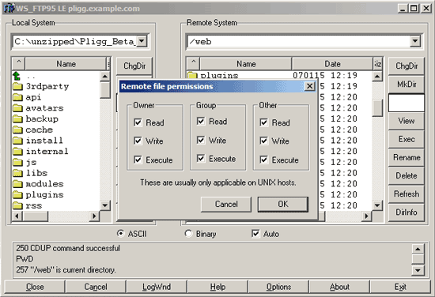
Task: Click the Close button in bottom bar
Action: [35, 287]
